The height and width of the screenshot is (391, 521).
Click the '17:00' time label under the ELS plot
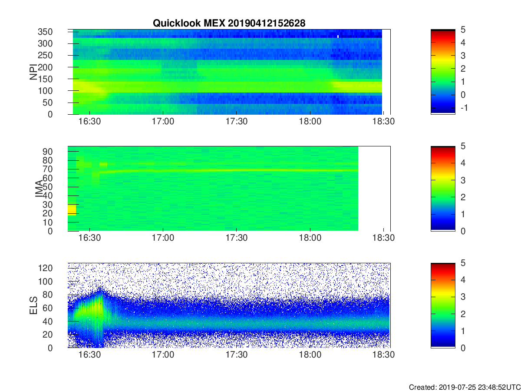(x=163, y=355)
